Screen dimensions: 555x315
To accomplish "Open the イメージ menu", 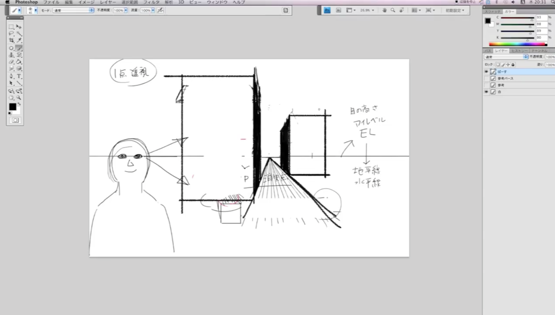I will (86, 2).
